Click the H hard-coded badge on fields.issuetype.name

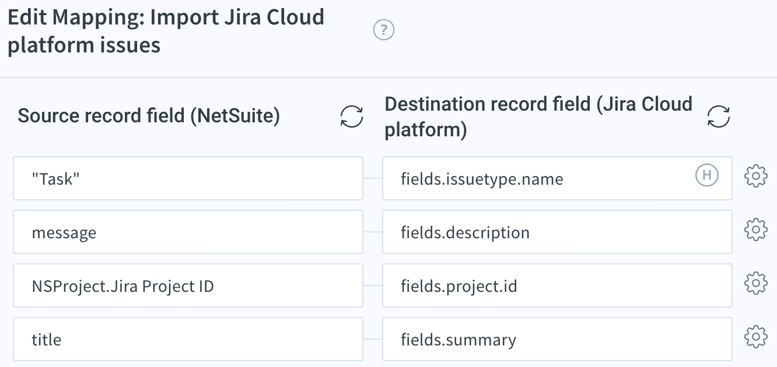[x=707, y=175]
